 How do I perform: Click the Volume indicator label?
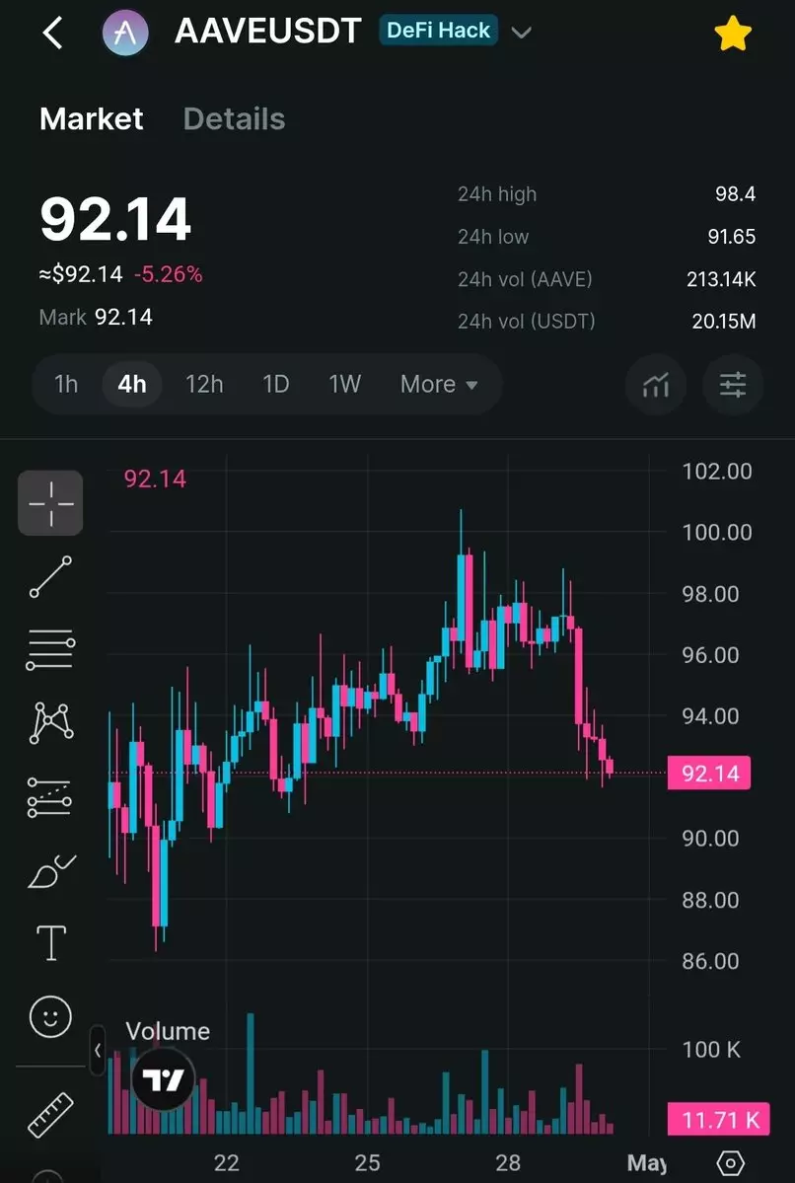[168, 1031]
